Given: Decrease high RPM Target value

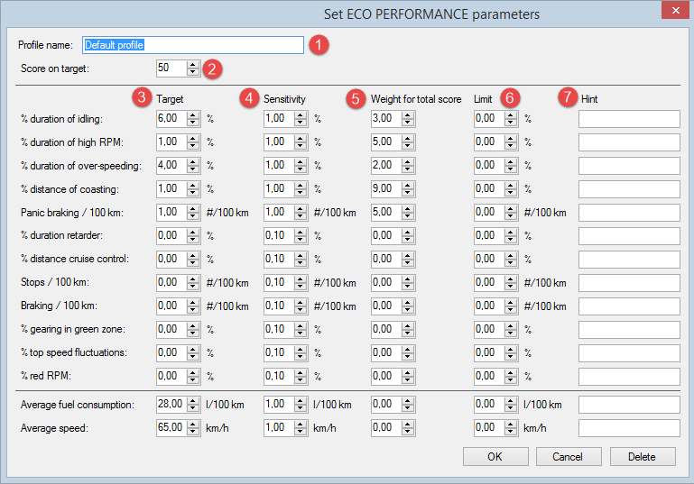Looking at the screenshot, I should click(x=193, y=145).
